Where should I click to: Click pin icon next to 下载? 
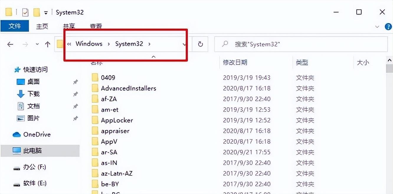click(76, 94)
